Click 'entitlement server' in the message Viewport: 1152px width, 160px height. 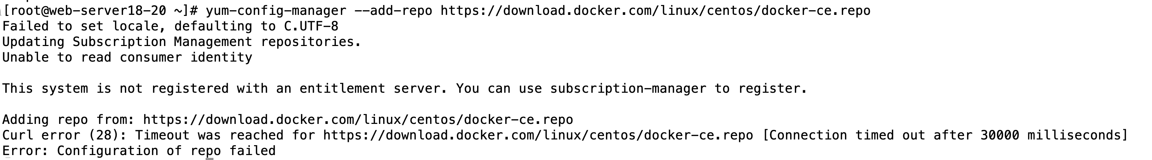pyautogui.click(x=374, y=88)
